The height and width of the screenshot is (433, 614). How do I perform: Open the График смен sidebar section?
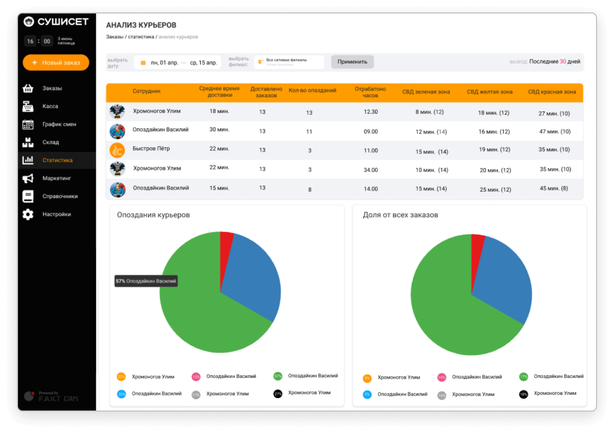tap(56, 124)
